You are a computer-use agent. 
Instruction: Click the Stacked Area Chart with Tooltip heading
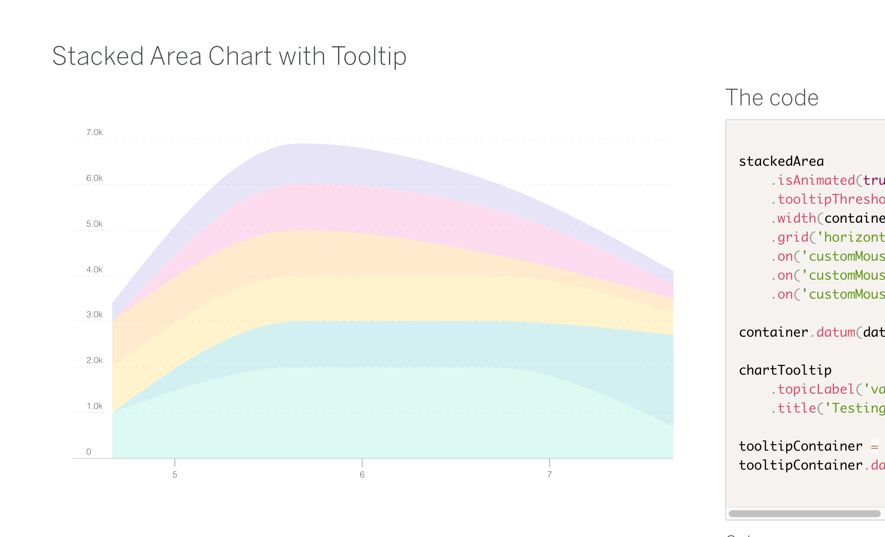click(x=229, y=56)
